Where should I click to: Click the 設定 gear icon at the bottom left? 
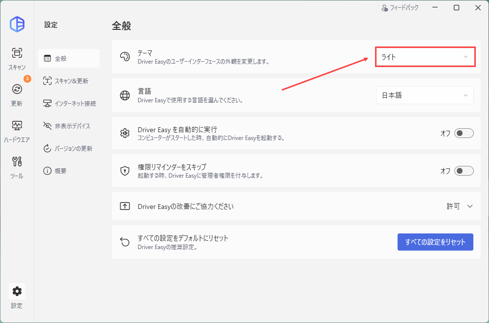[17, 291]
